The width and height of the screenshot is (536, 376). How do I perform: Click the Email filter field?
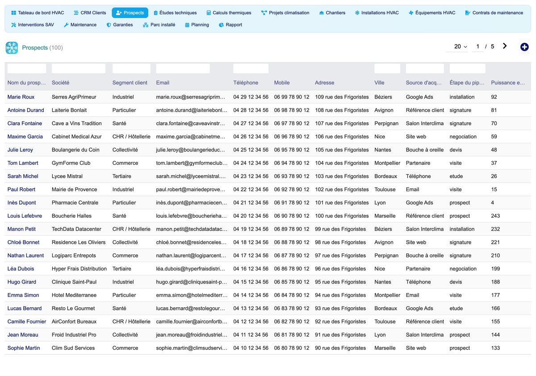tap(183, 69)
